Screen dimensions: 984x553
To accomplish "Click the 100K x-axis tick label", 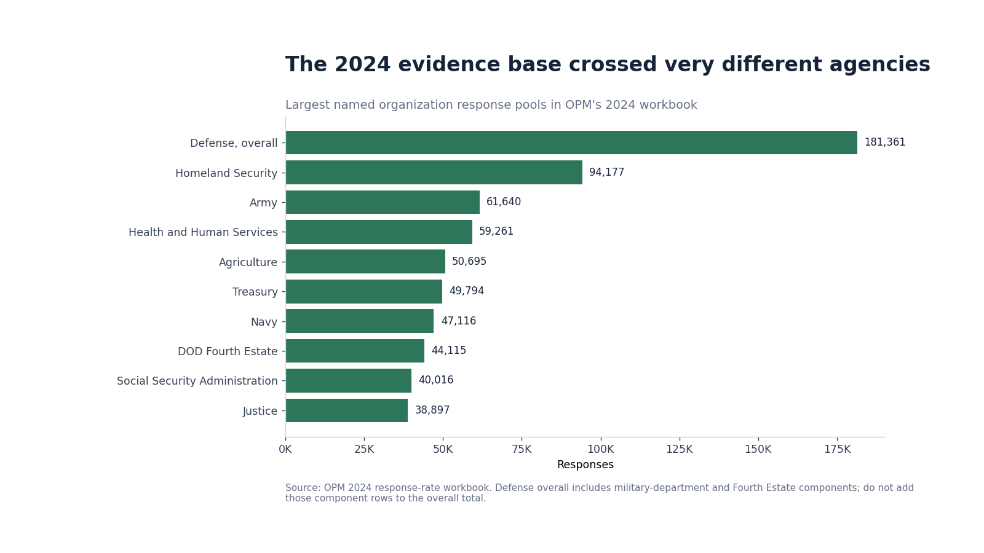I will point(601,449).
